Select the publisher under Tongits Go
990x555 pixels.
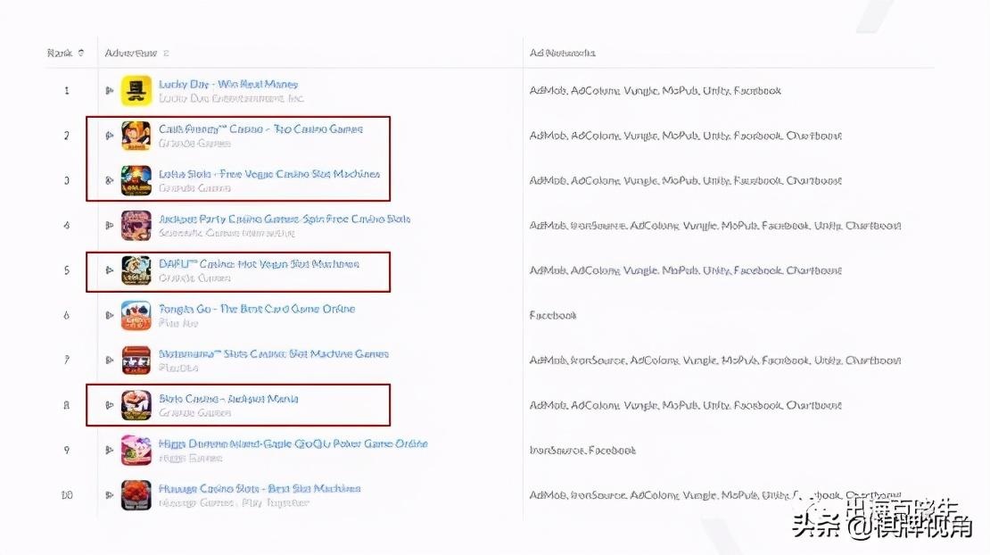click(178, 323)
